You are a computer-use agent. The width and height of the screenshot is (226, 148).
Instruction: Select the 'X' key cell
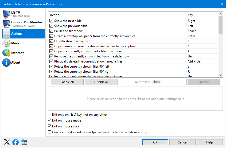coord(202,51)
